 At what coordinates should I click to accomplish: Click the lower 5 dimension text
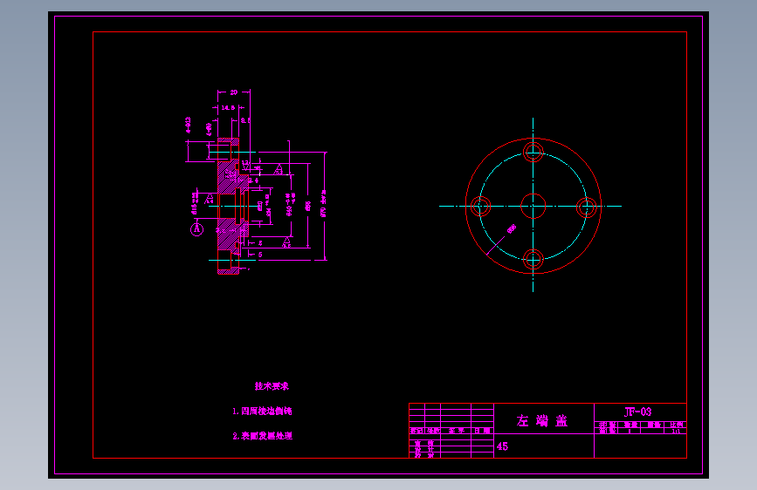pos(260,255)
